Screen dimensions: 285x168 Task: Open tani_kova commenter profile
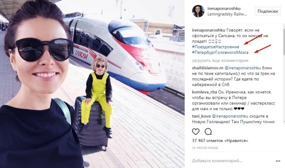coord(201,116)
